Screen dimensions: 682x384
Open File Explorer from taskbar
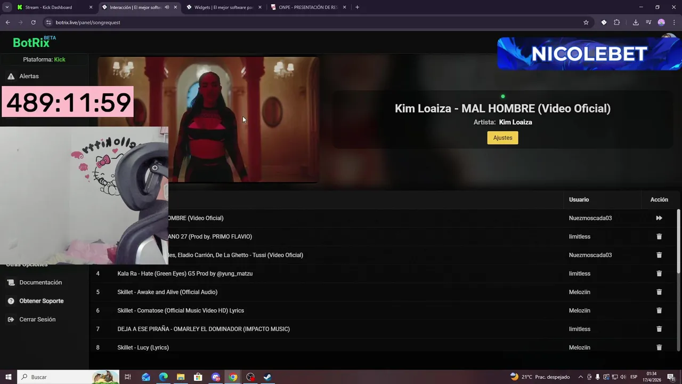[181, 377]
